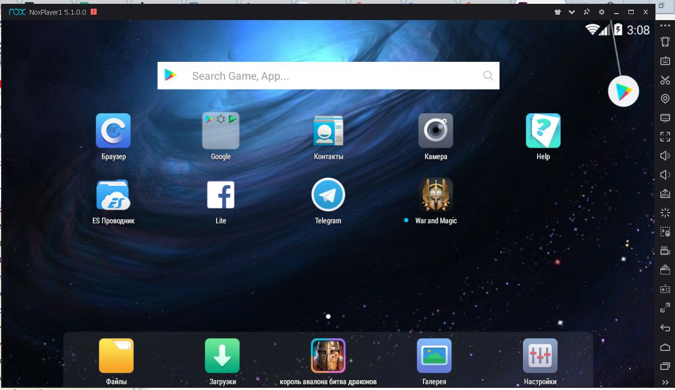The height and width of the screenshot is (390, 675).
Task: Open the Камера app
Action: [436, 131]
